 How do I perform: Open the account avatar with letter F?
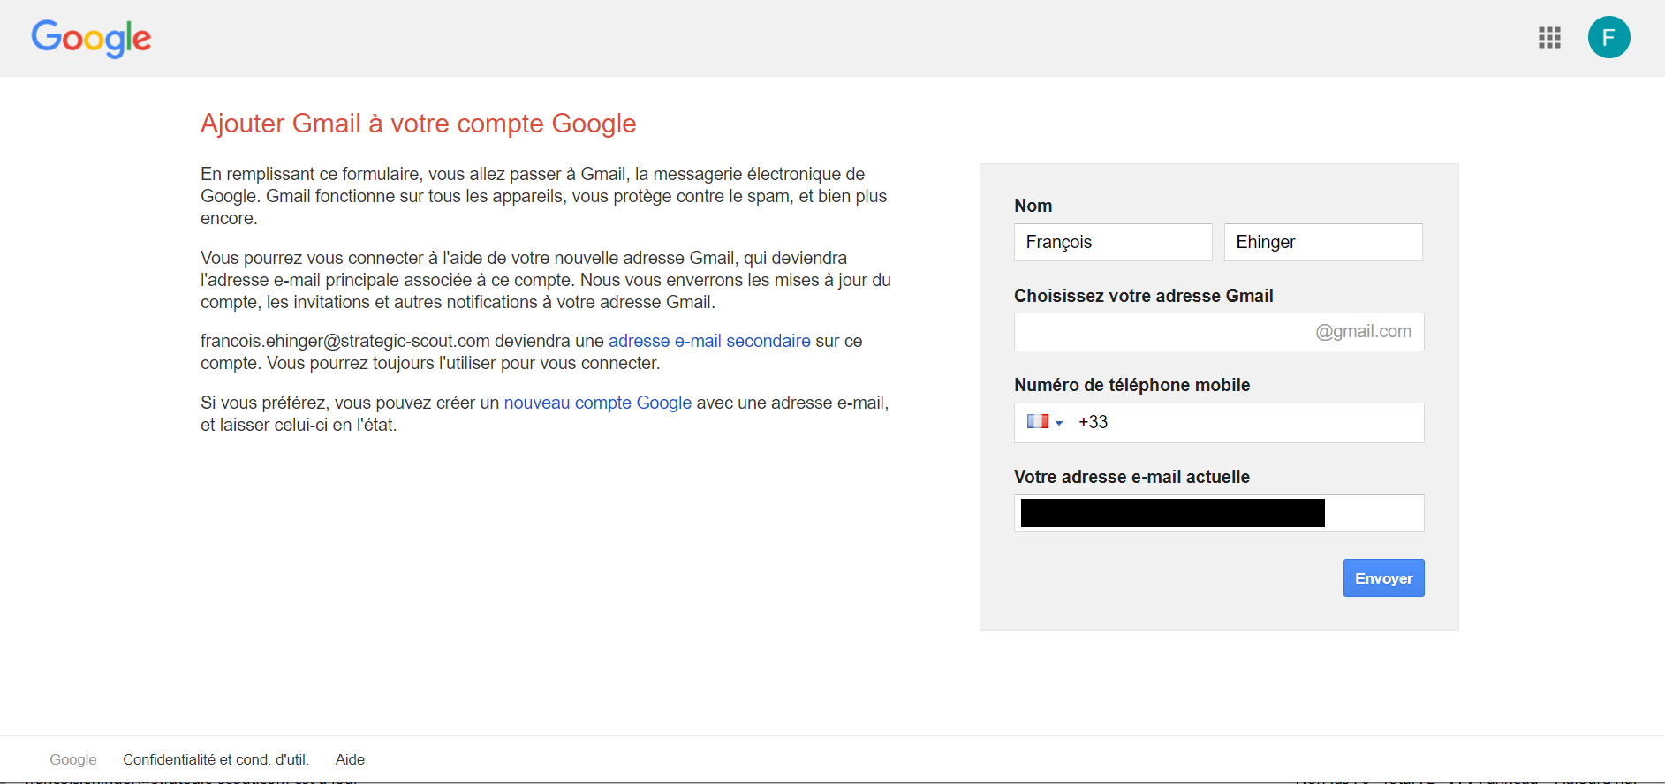(1608, 37)
